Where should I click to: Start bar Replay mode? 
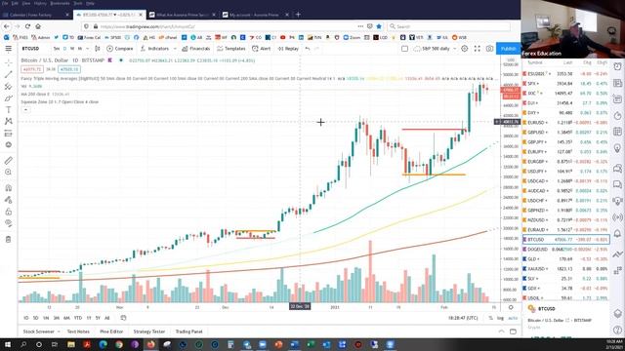288,49
